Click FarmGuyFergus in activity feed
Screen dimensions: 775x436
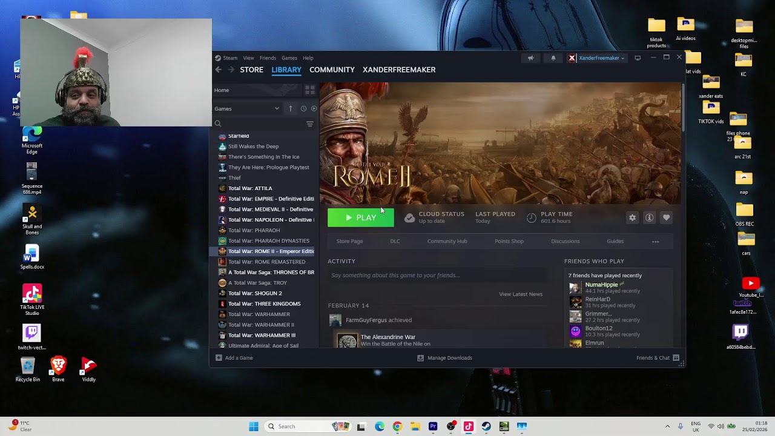(x=366, y=320)
